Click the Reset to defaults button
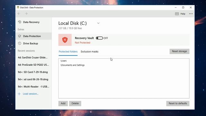The height and width of the screenshot is (116, 206). pyautogui.click(x=178, y=103)
